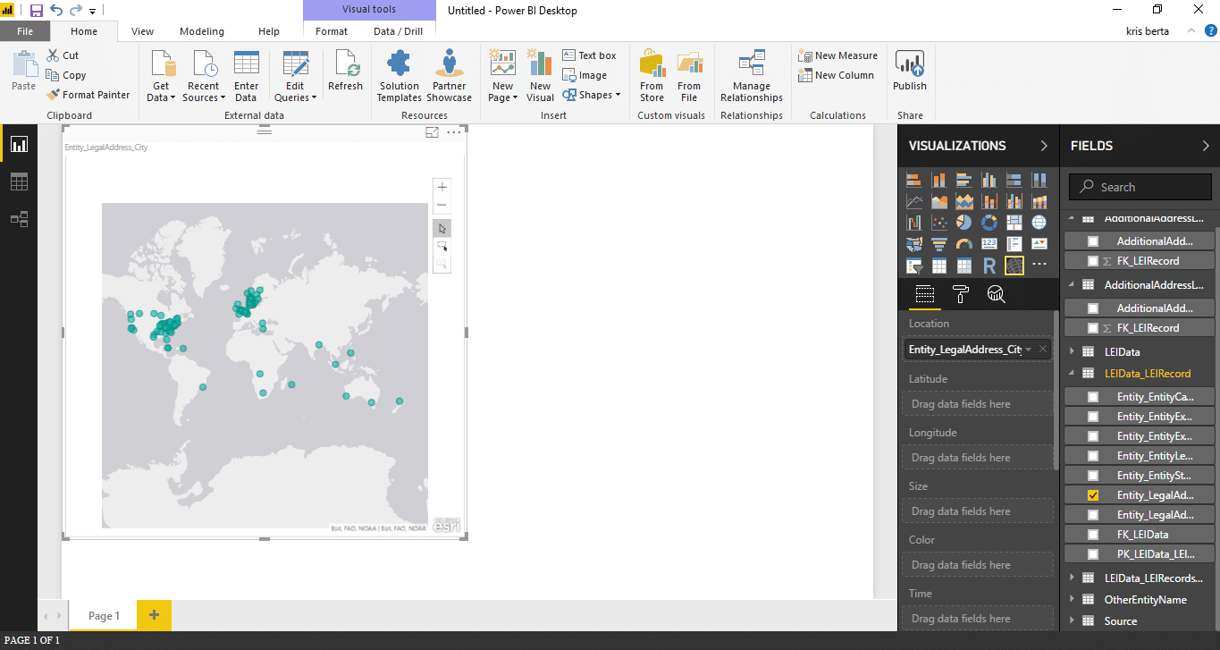The image size is (1220, 650).
Task: Click Manage Relationships
Action: (x=752, y=77)
